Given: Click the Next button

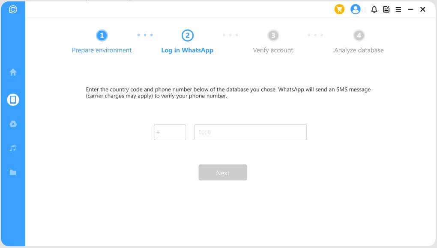Looking at the screenshot, I should 223,172.
